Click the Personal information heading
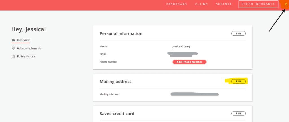This screenshot has width=289, height=122. click(121, 33)
